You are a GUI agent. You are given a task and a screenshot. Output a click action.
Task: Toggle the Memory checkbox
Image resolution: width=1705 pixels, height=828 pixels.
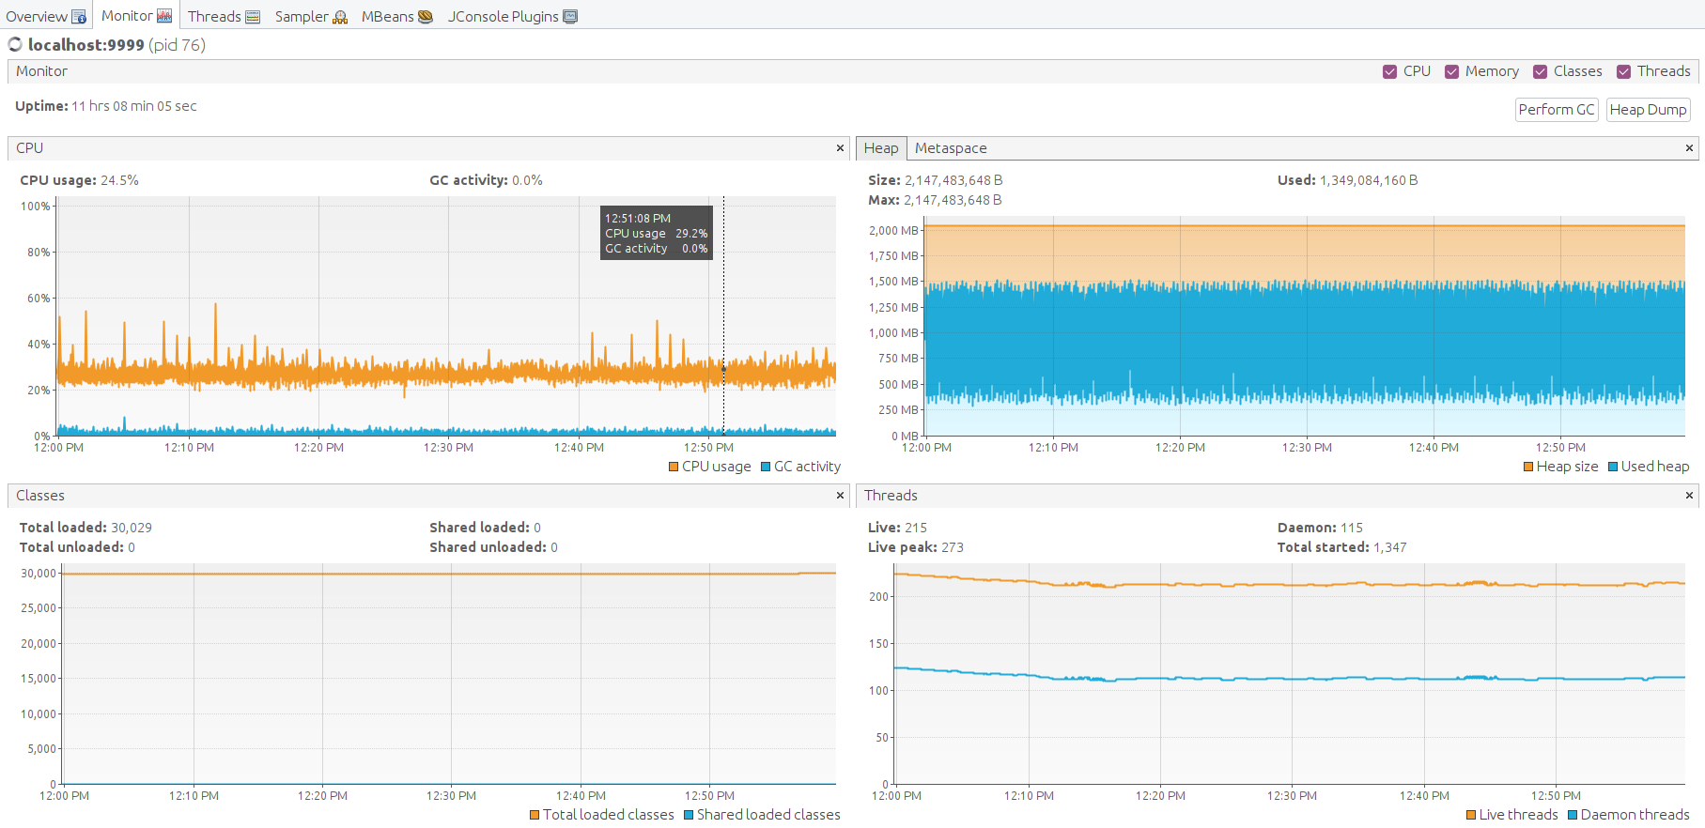coord(1452,72)
